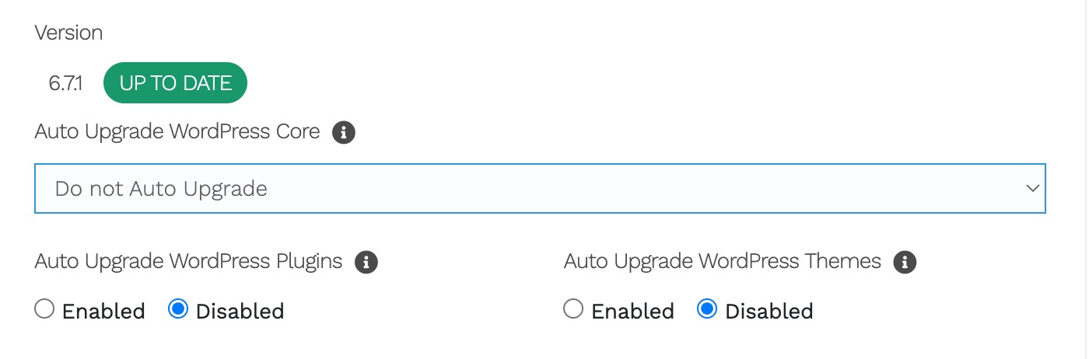
Task: Click the 'Disabled' text label under Plugins
Action: (240, 312)
